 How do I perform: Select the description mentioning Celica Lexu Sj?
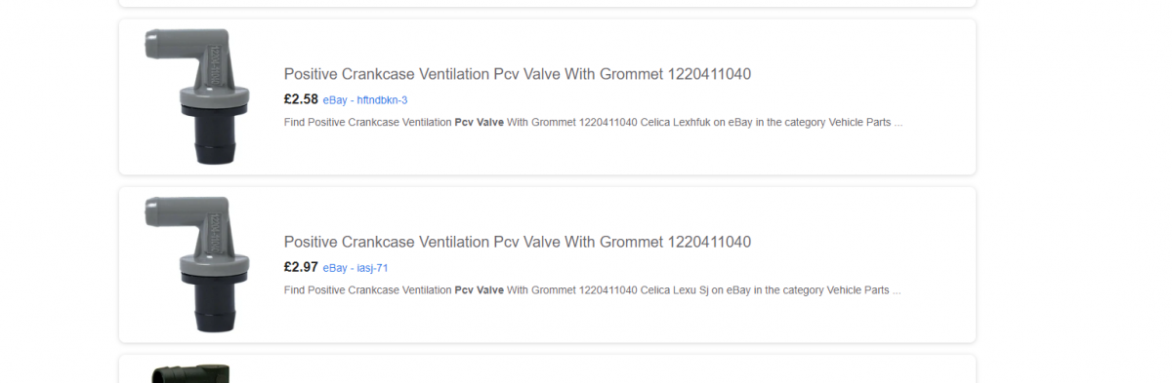pyautogui.click(x=592, y=290)
